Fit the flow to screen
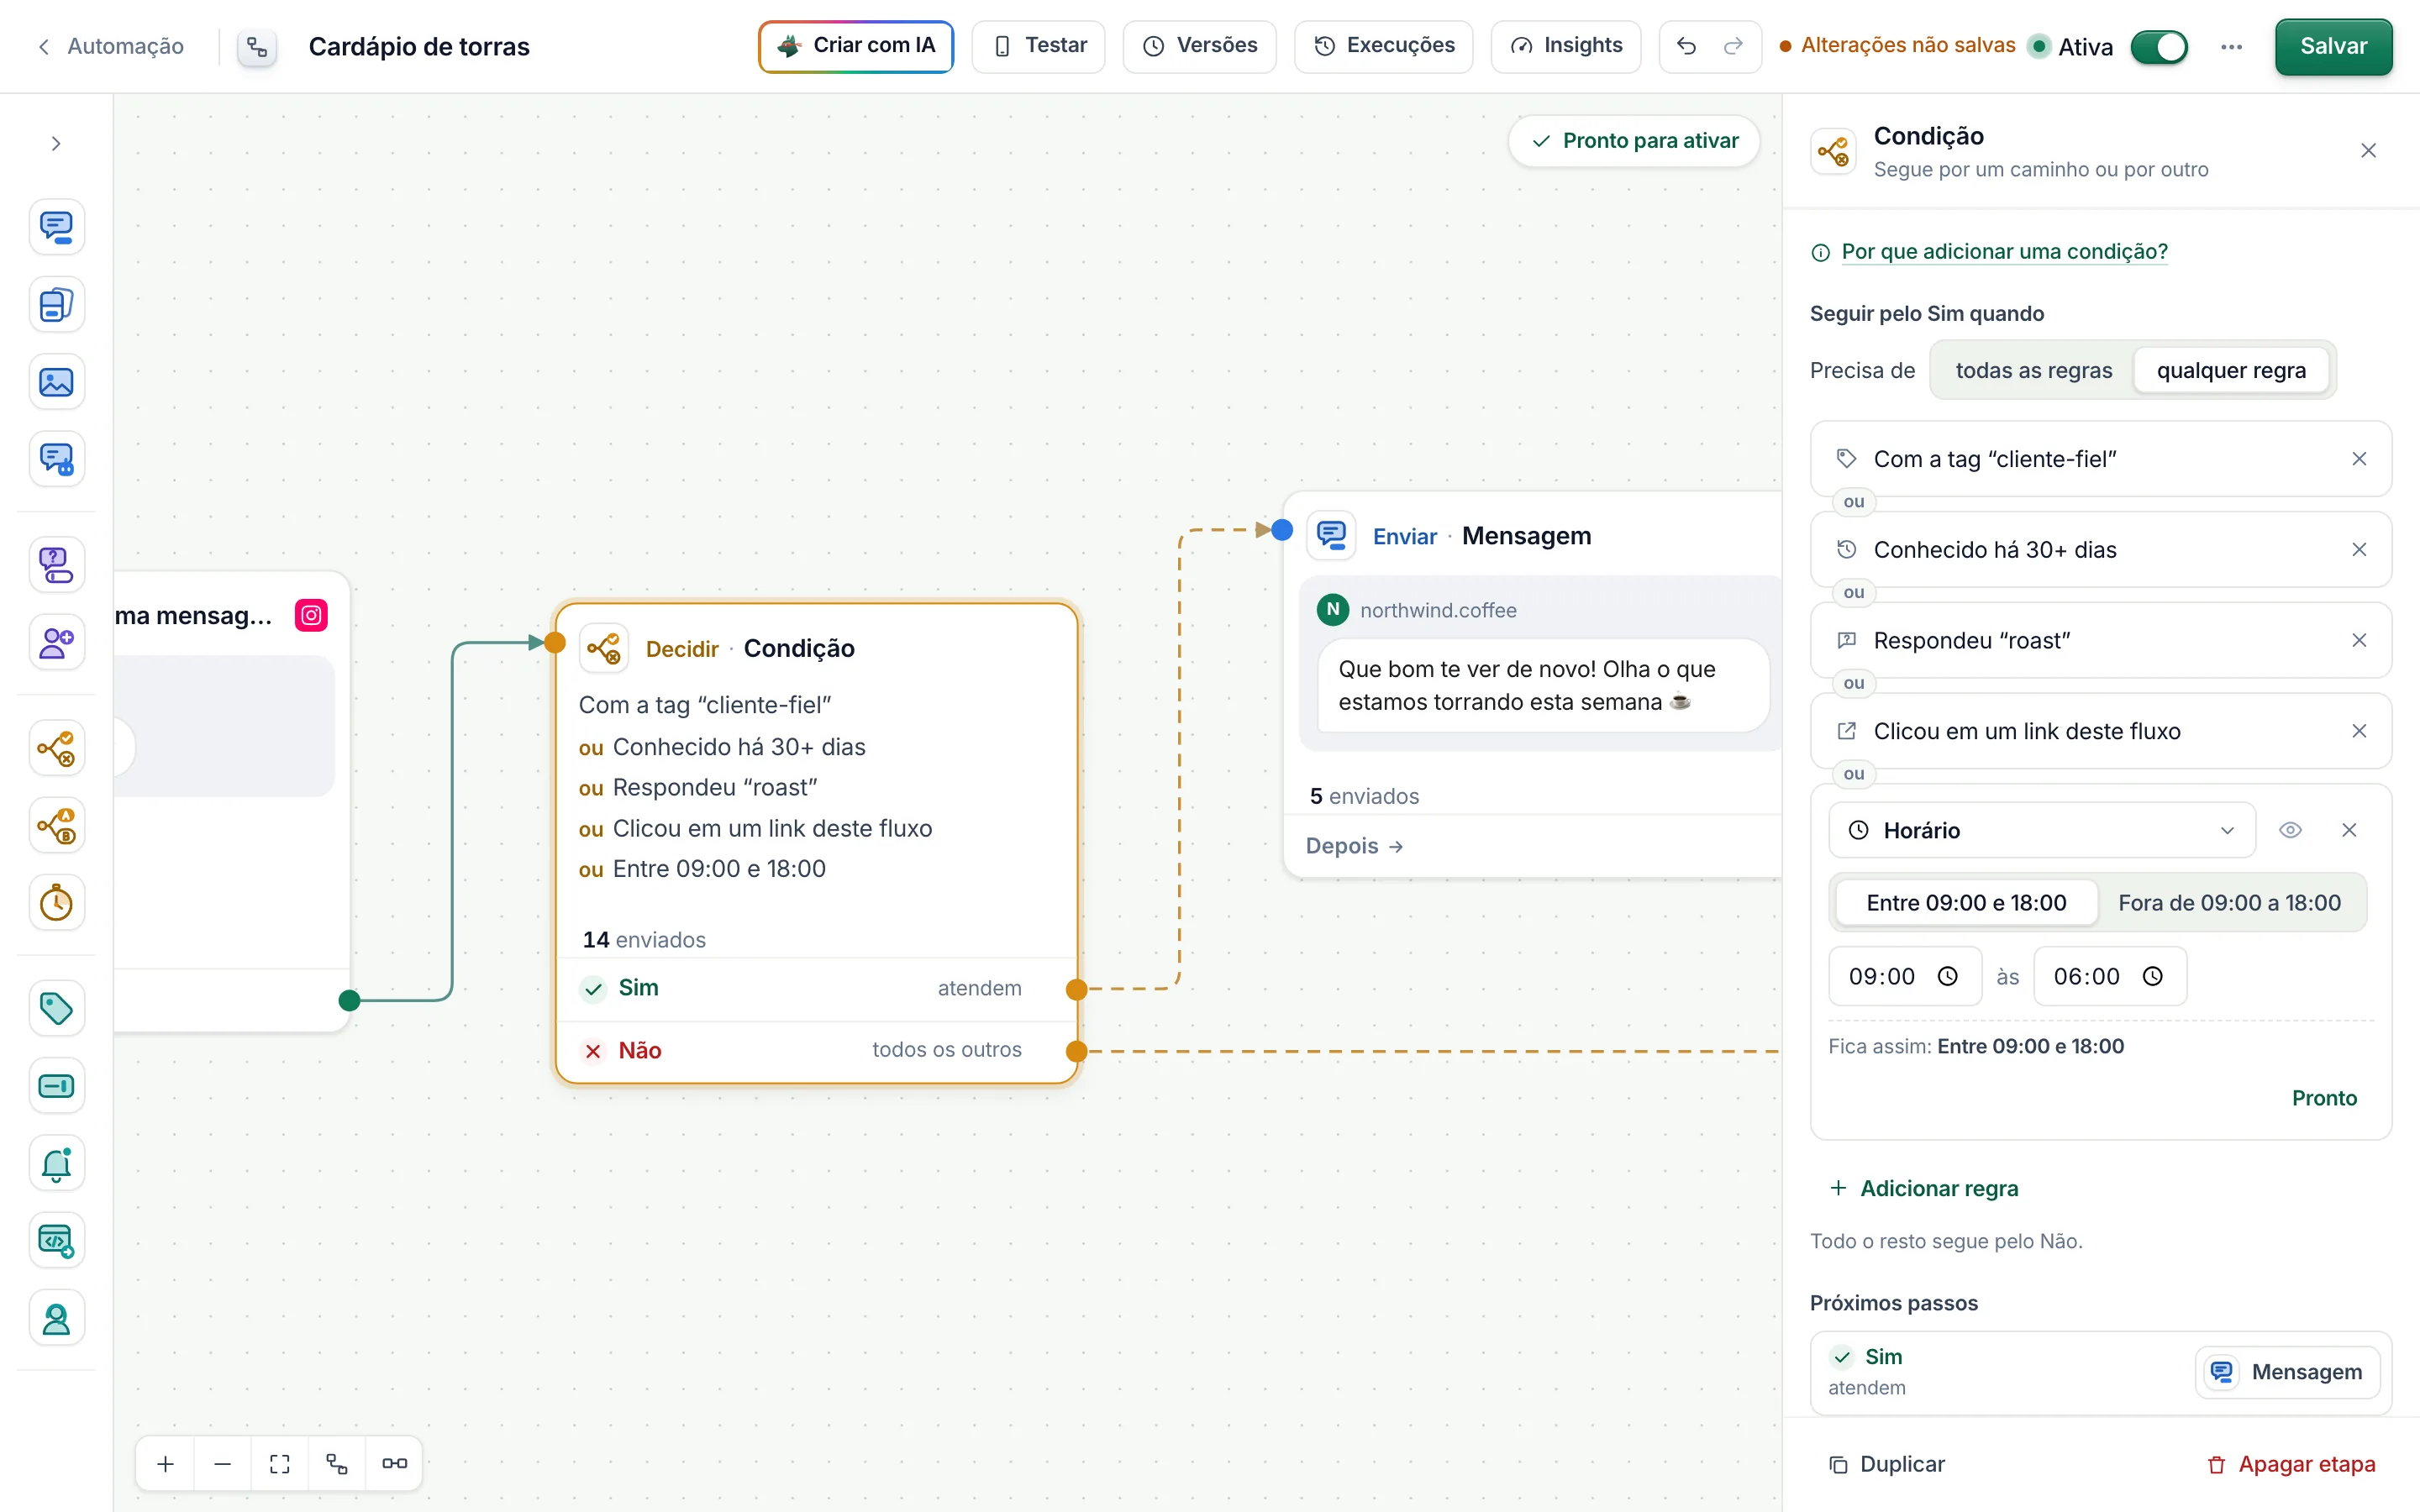This screenshot has width=2420, height=1512. pos(280,1464)
